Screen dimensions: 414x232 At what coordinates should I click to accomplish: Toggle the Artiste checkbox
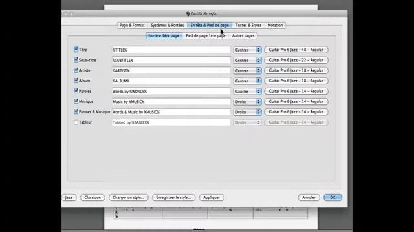point(76,70)
